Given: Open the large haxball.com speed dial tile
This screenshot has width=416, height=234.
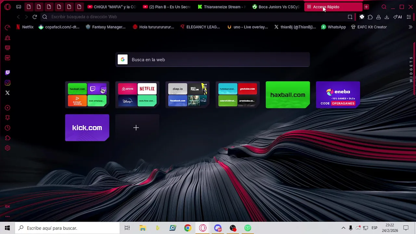Looking at the screenshot, I should coord(288,95).
